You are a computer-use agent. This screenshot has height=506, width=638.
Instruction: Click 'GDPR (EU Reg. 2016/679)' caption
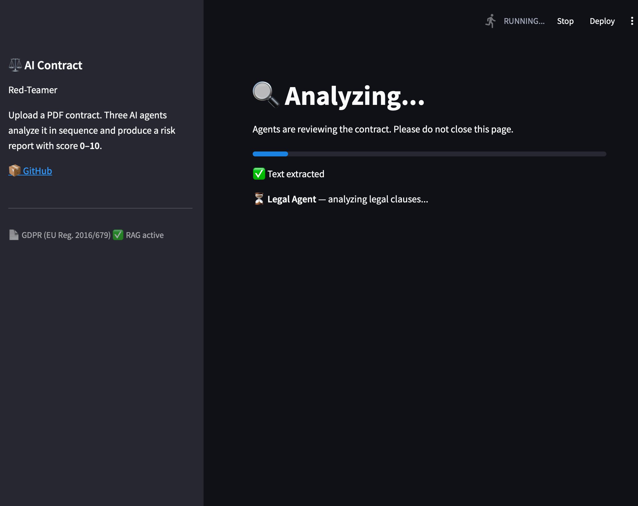pyautogui.click(x=66, y=235)
